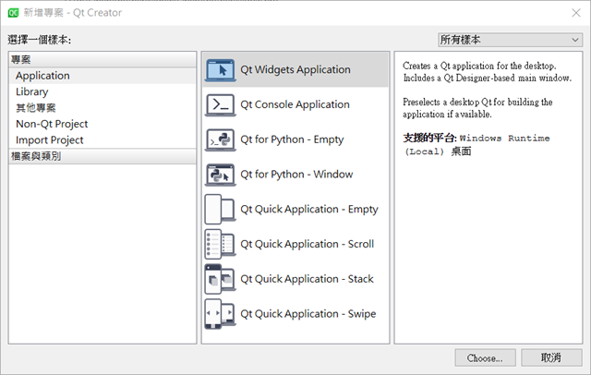The width and height of the screenshot is (591, 375).
Task: Pick the Qt Quick Application - Empty icon
Action: tap(220, 209)
